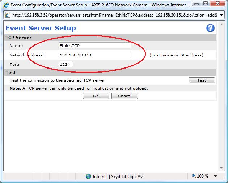This screenshot has width=228, height=183.
Task: Click the Test connection button
Action: [202, 80]
